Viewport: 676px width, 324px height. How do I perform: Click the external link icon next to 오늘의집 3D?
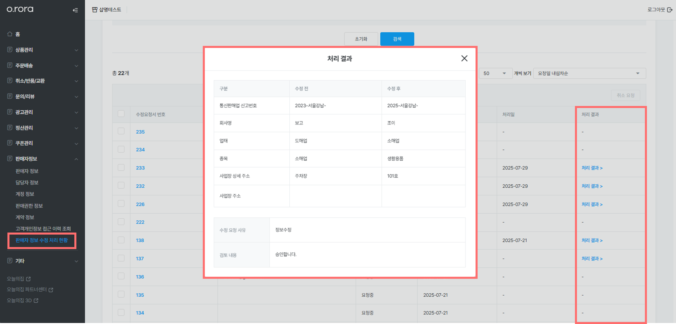click(x=36, y=300)
